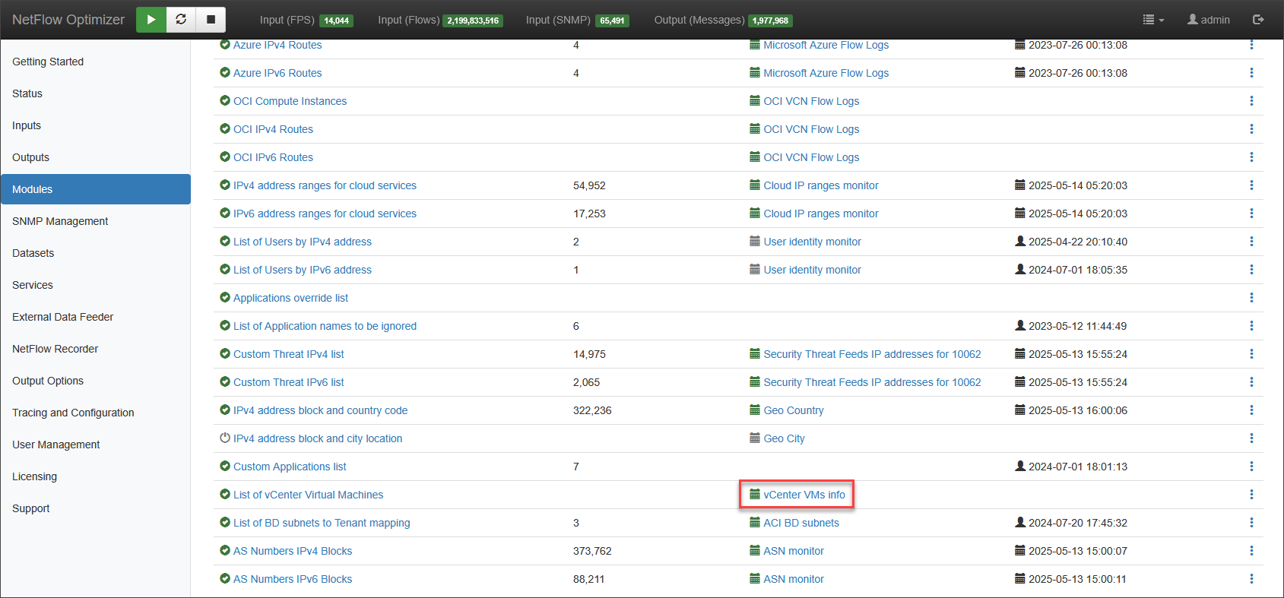
Task: Click the logout icon in header
Action: (x=1258, y=20)
